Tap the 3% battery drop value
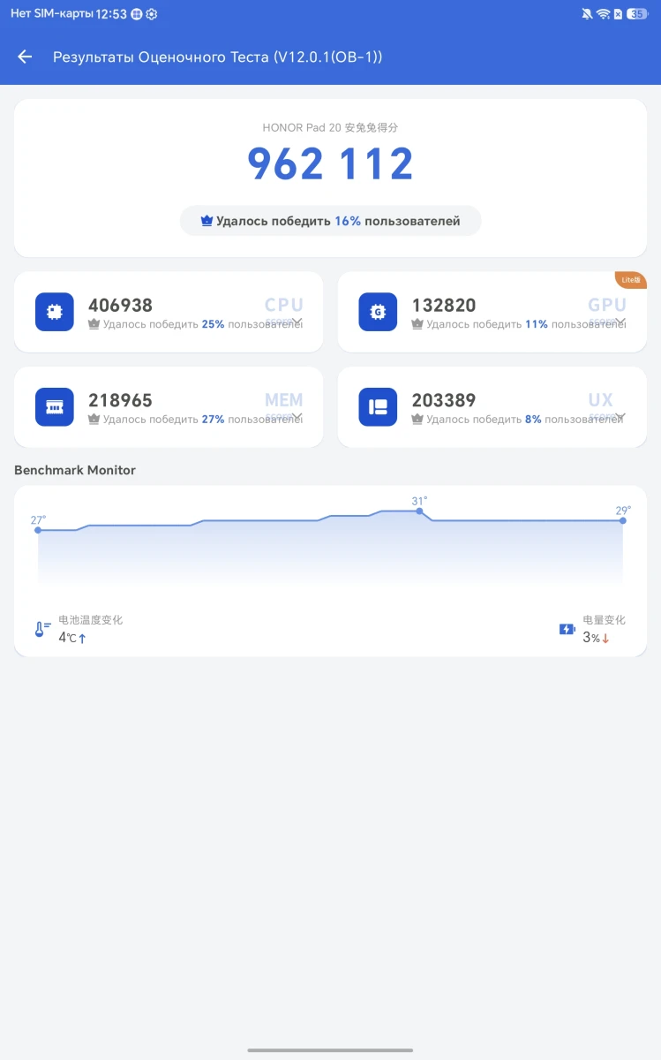 pos(597,638)
